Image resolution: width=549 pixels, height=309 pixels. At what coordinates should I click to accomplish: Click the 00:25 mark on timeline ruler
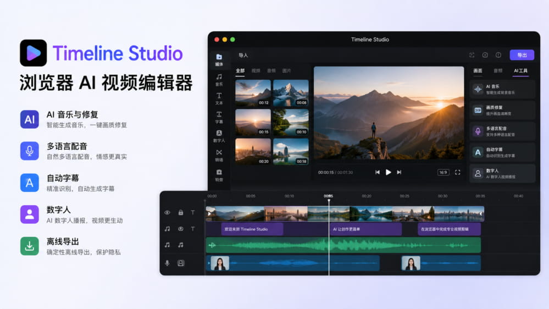point(404,196)
